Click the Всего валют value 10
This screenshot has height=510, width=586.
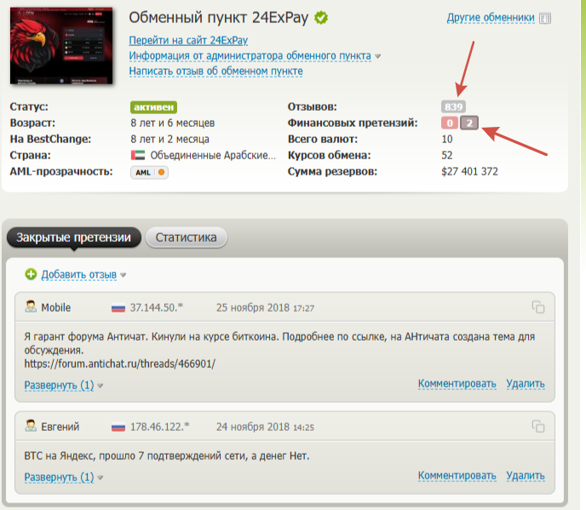(x=447, y=139)
